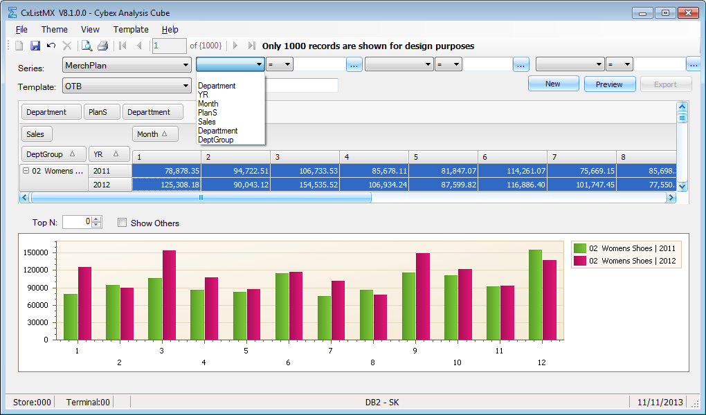Click the delete X toolbar icon
Image resolution: width=706 pixels, height=415 pixels.
[67, 46]
